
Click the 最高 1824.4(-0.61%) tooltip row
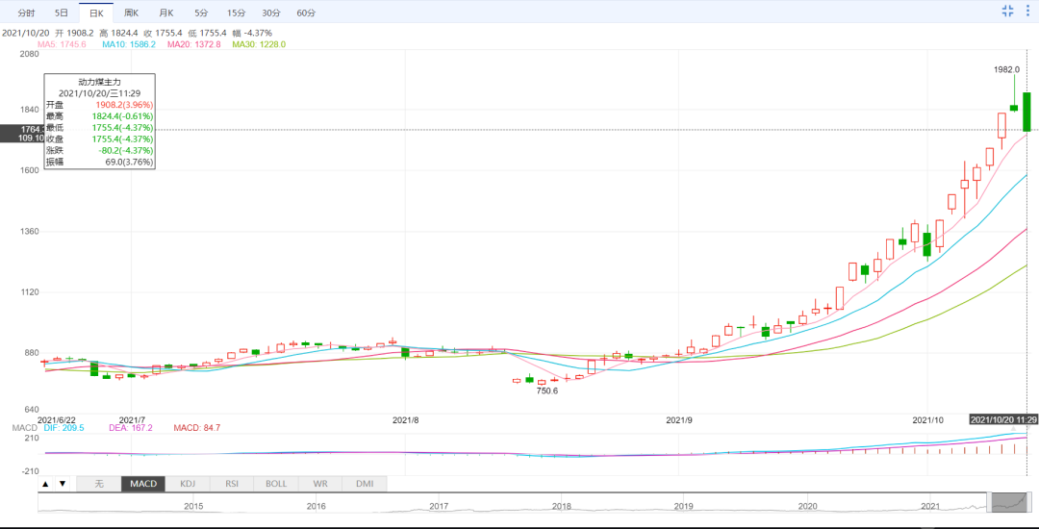pos(99,115)
